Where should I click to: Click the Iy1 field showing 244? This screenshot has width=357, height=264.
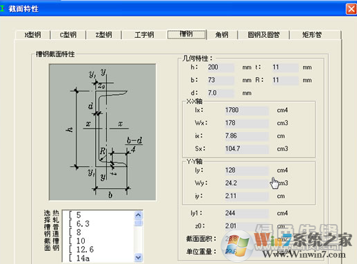point(246,213)
